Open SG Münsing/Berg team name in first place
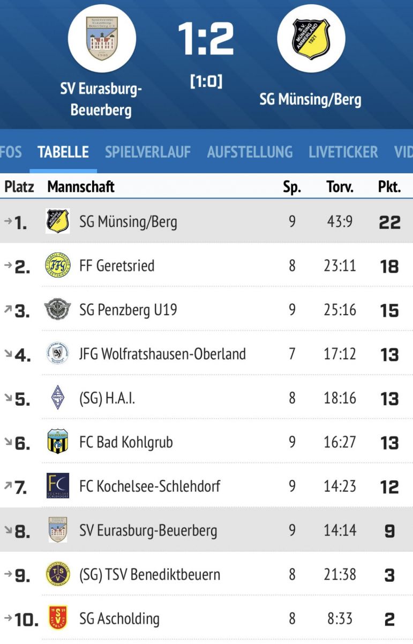 (x=128, y=222)
